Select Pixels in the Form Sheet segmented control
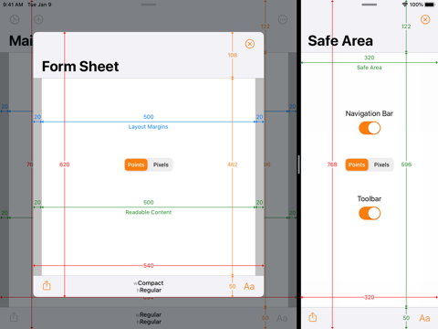Viewport: 438px width, 329px height. tap(161, 164)
